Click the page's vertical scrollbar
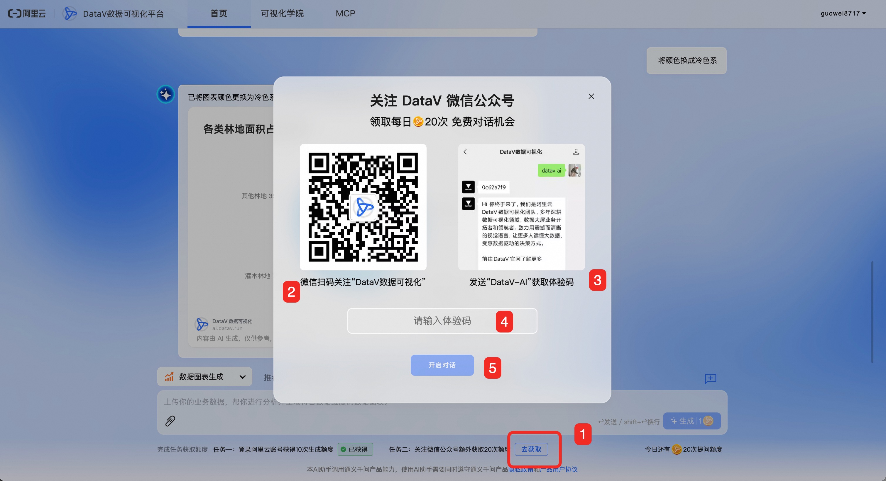 (x=872, y=312)
